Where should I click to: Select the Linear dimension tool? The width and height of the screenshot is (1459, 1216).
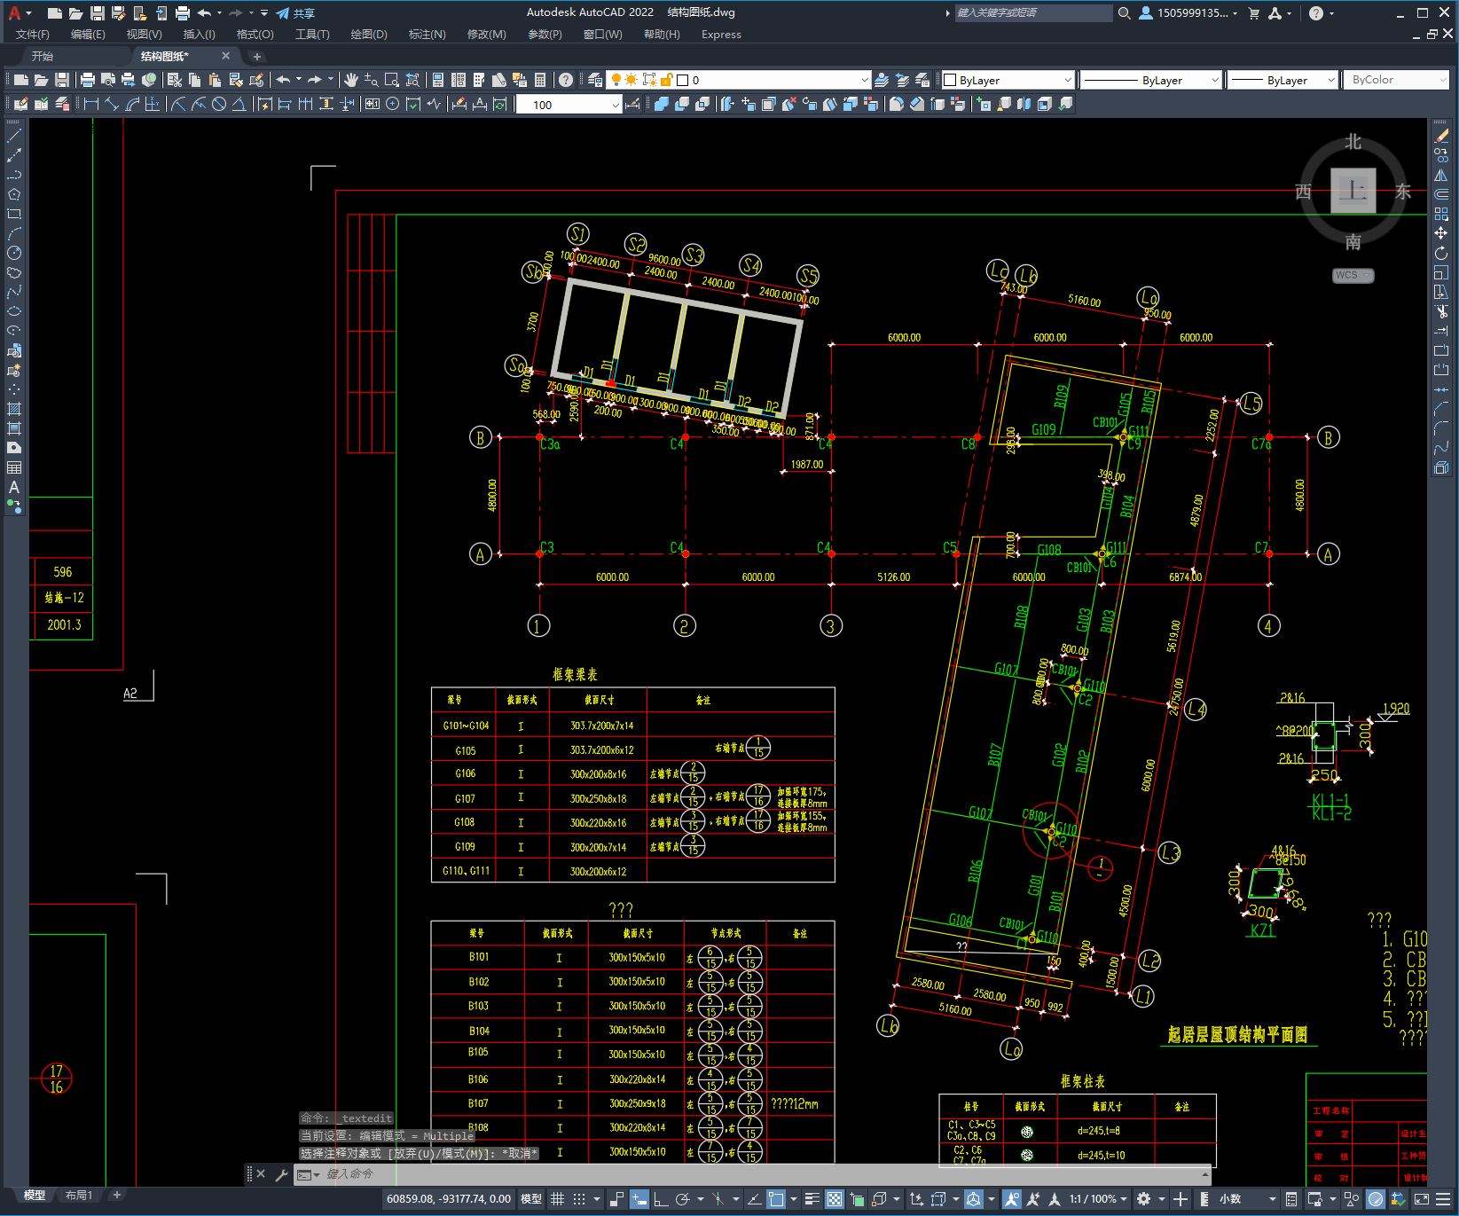(90, 104)
